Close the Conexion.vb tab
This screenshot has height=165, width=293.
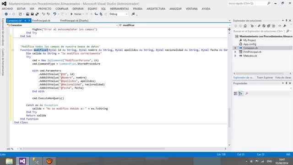(29, 21)
